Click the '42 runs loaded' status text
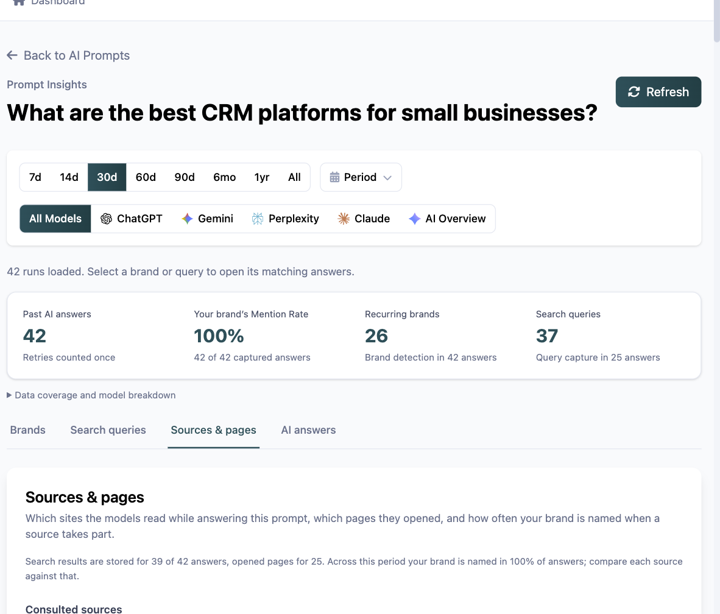 180,272
